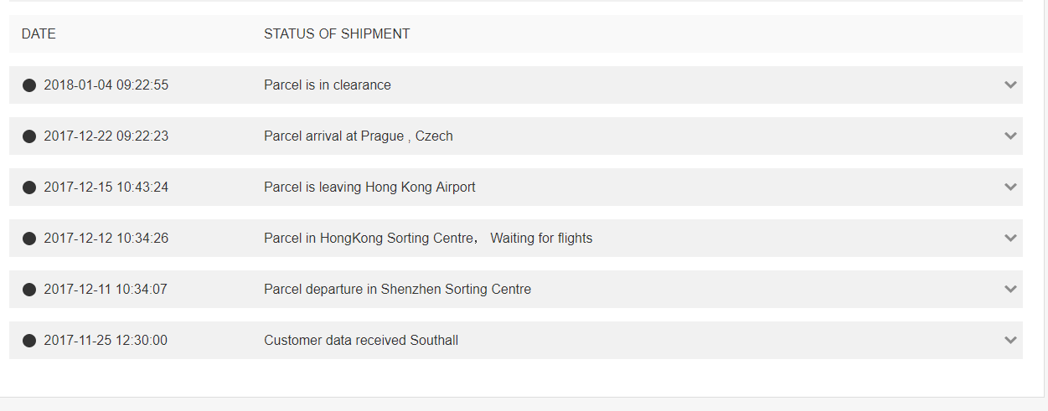Click the 2017-11-25 12:30:00 timestamp

pos(106,341)
